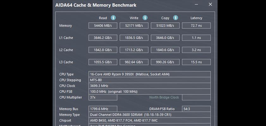This screenshot has height=126, width=266.
Task: Click the L3 Cache Copy 990.26 GB/s field
Action: pos(165,62)
